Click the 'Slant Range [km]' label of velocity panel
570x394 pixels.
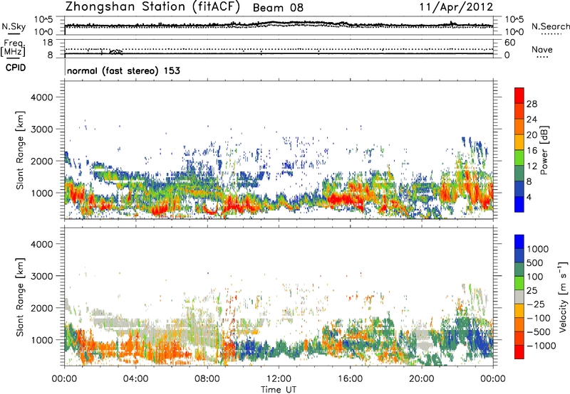(20, 297)
